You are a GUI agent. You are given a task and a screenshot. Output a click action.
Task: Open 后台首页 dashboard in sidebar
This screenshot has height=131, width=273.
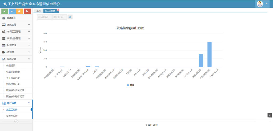[11, 18]
